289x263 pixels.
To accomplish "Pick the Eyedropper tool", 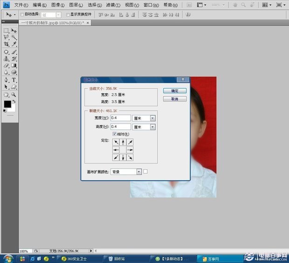I will 14,44.
